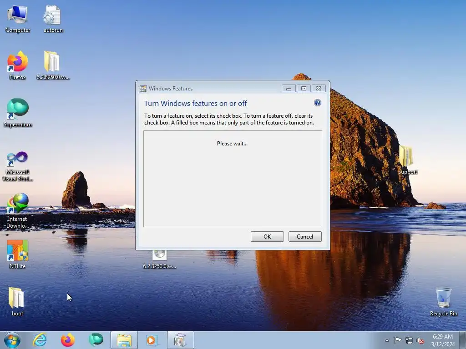
Task: Select the Recycle Bin icon
Action: point(443,302)
